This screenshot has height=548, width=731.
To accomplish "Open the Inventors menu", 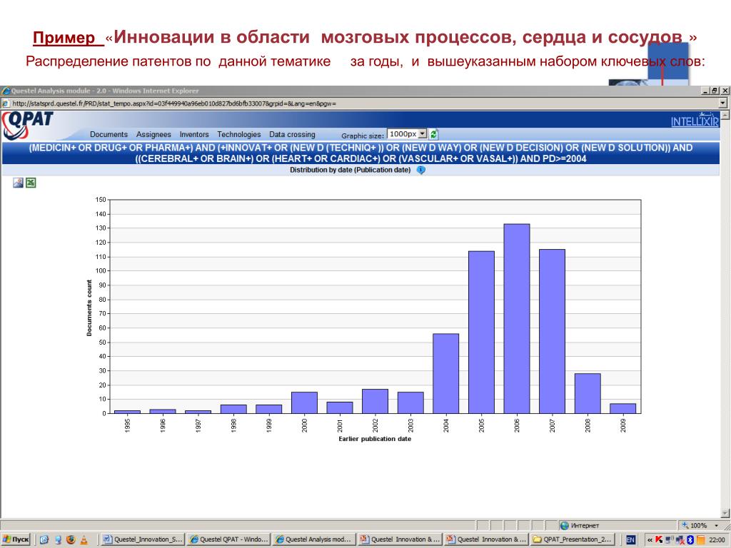I will point(194,134).
